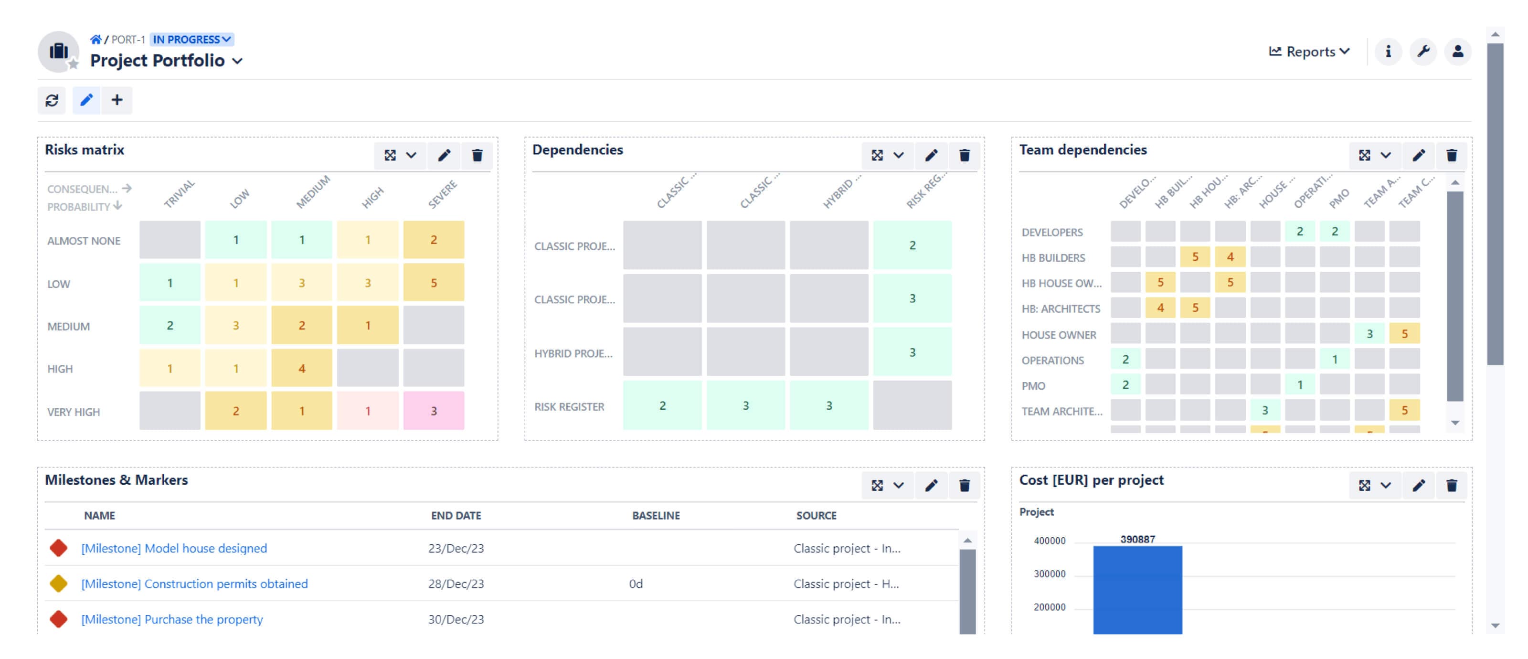Click the PORT-1 breadcrumb link
Screen dimensions: 1528x659
click(128, 40)
